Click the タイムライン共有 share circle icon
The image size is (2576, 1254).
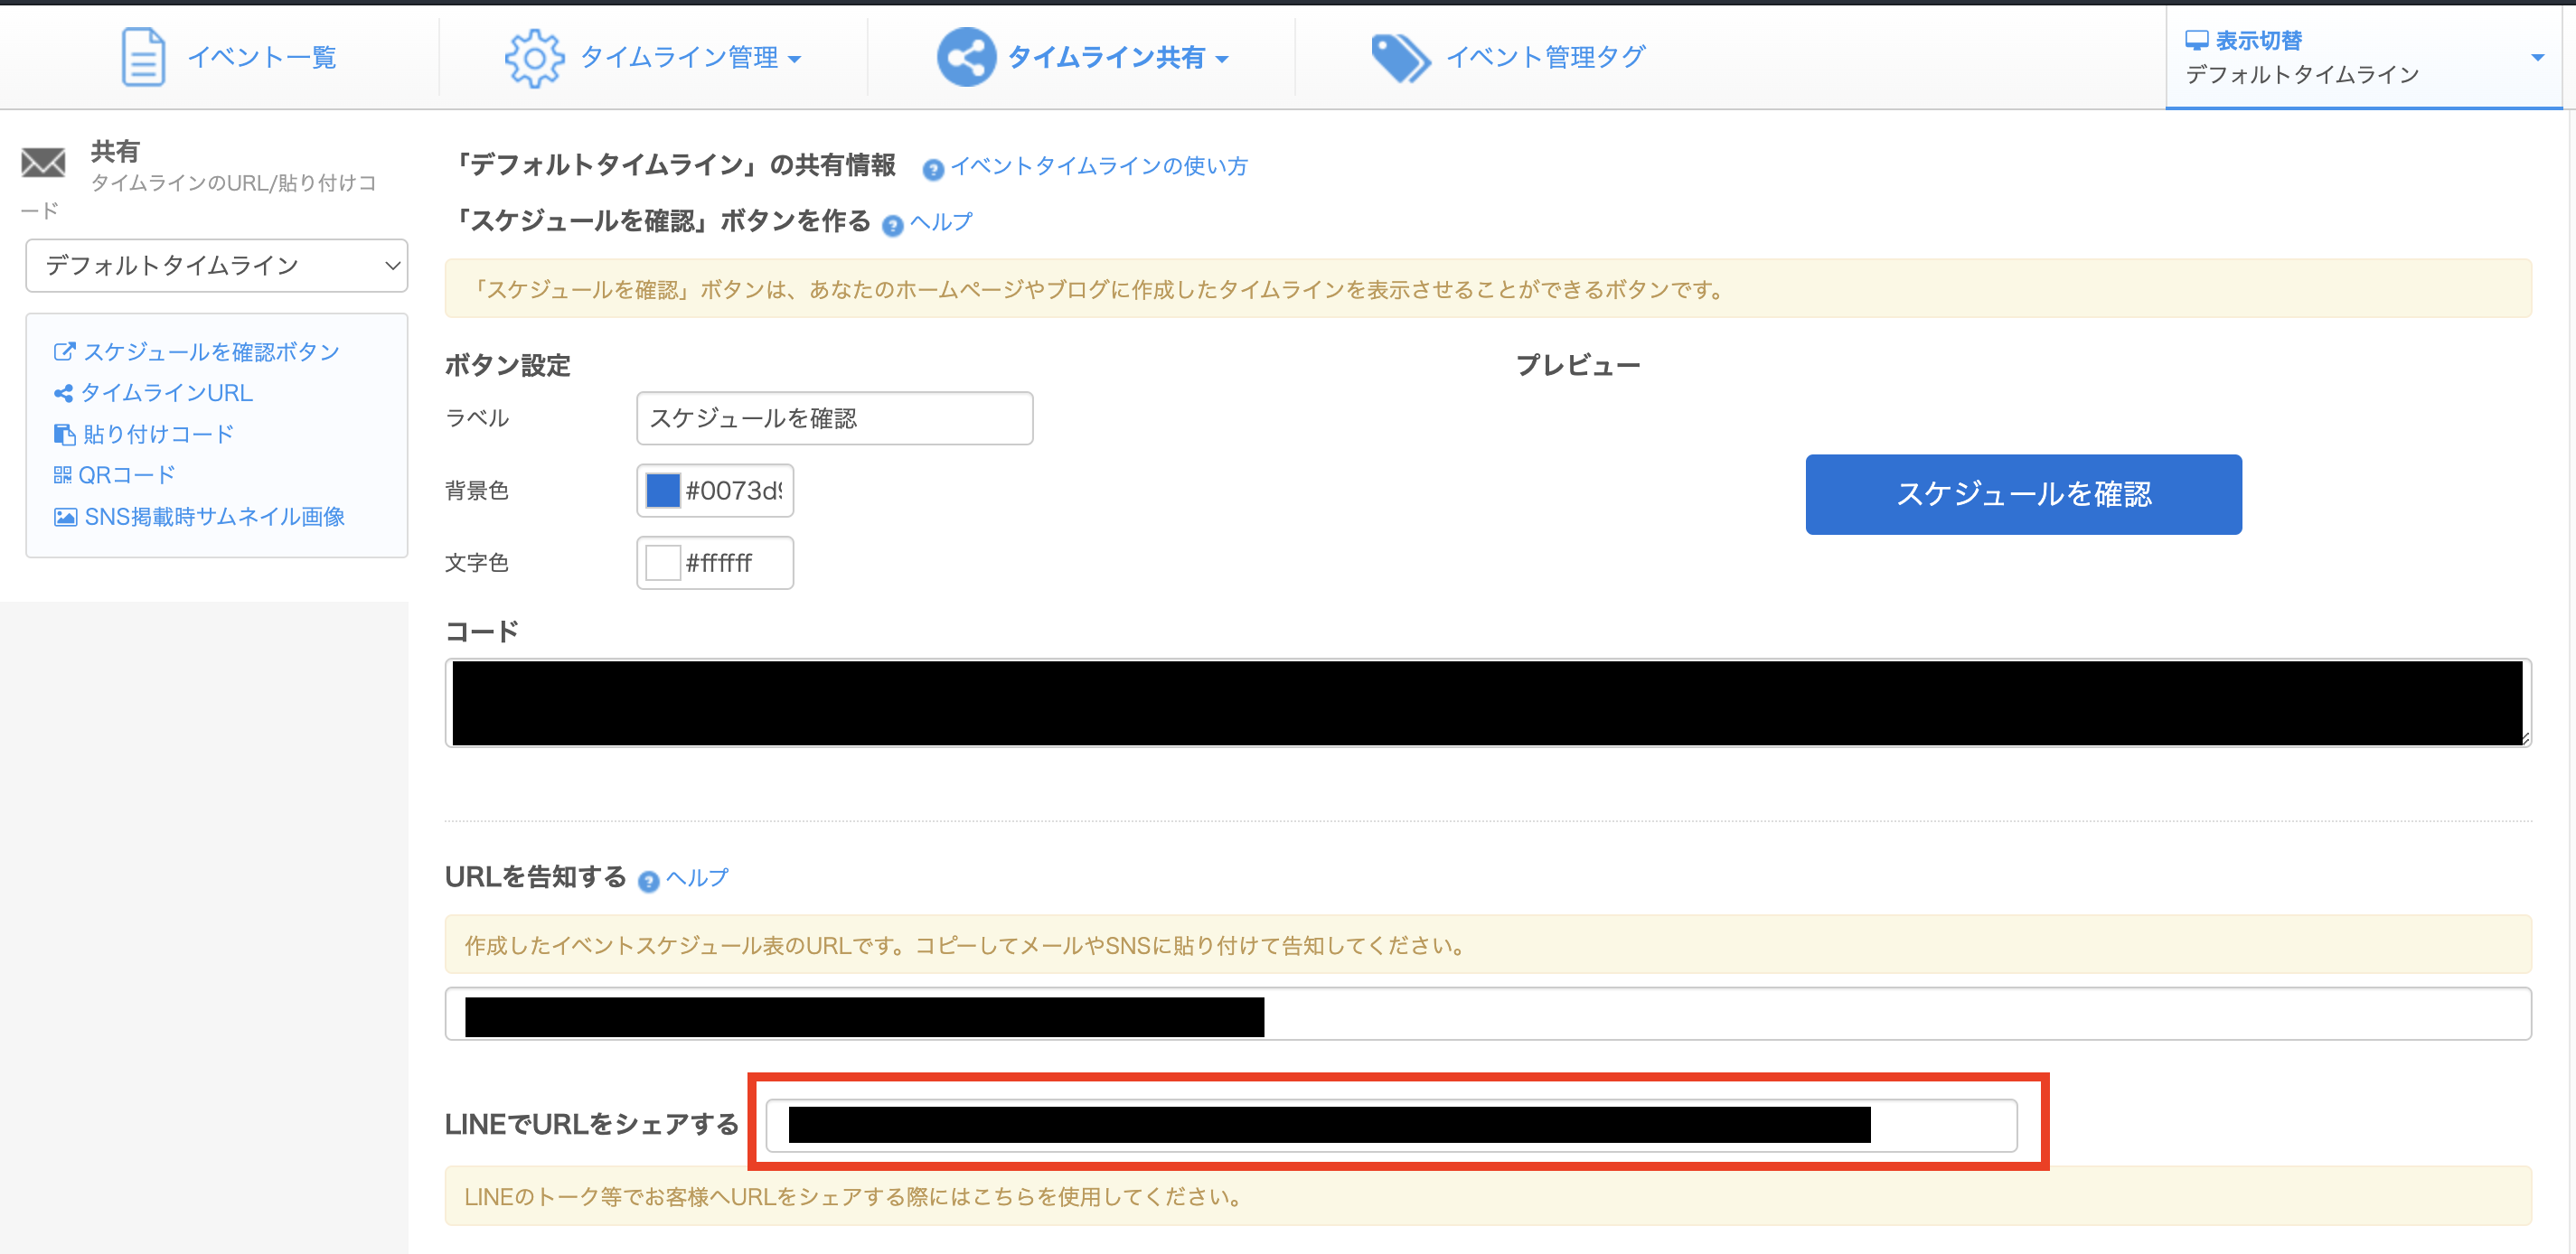[965, 57]
